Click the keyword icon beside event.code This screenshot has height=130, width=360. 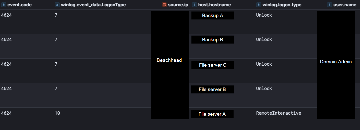point(4,5)
